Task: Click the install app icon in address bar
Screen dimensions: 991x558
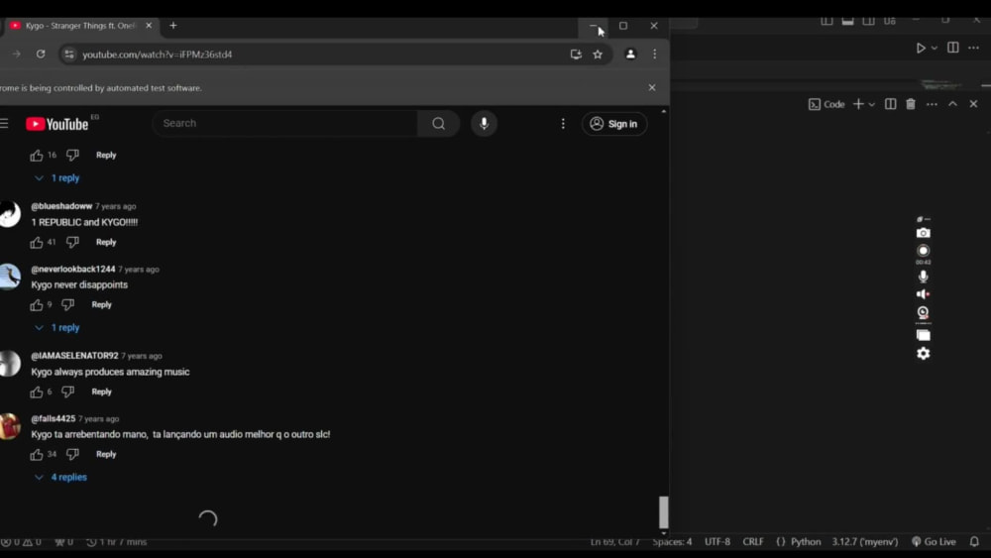Action: (576, 55)
